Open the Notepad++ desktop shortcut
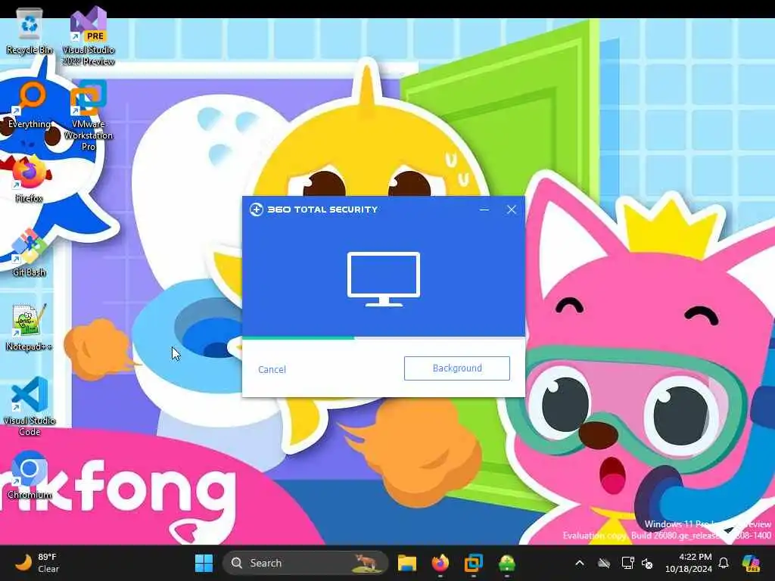Viewport: 775px width, 581px height. tap(30, 327)
